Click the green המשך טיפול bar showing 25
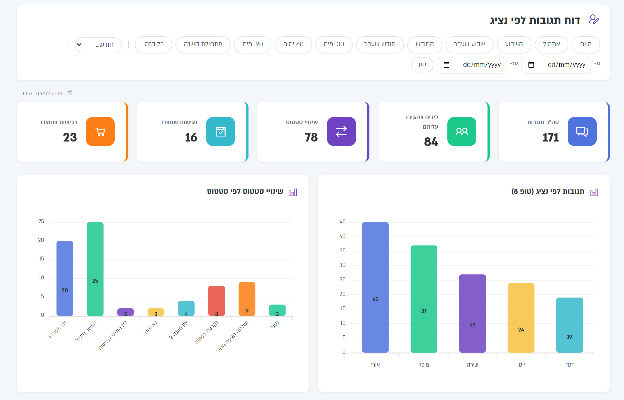This screenshot has width=624, height=400. [x=95, y=269]
